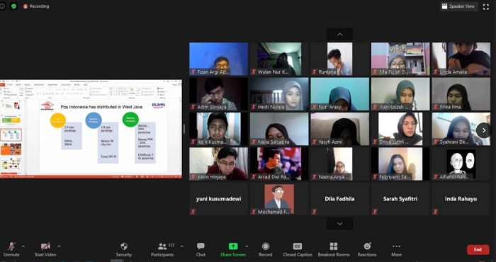Select Kevin Hinjaya's video thumbnail
The width and height of the screenshot is (496, 262).
218,164
